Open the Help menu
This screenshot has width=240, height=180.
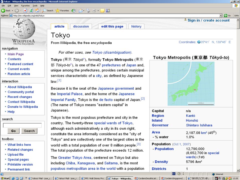pos(42,6)
